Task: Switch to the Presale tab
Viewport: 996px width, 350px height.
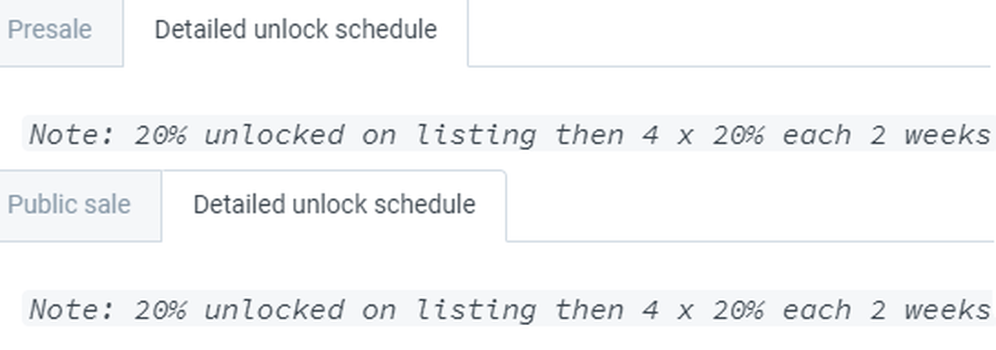Action: [x=49, y=30]
